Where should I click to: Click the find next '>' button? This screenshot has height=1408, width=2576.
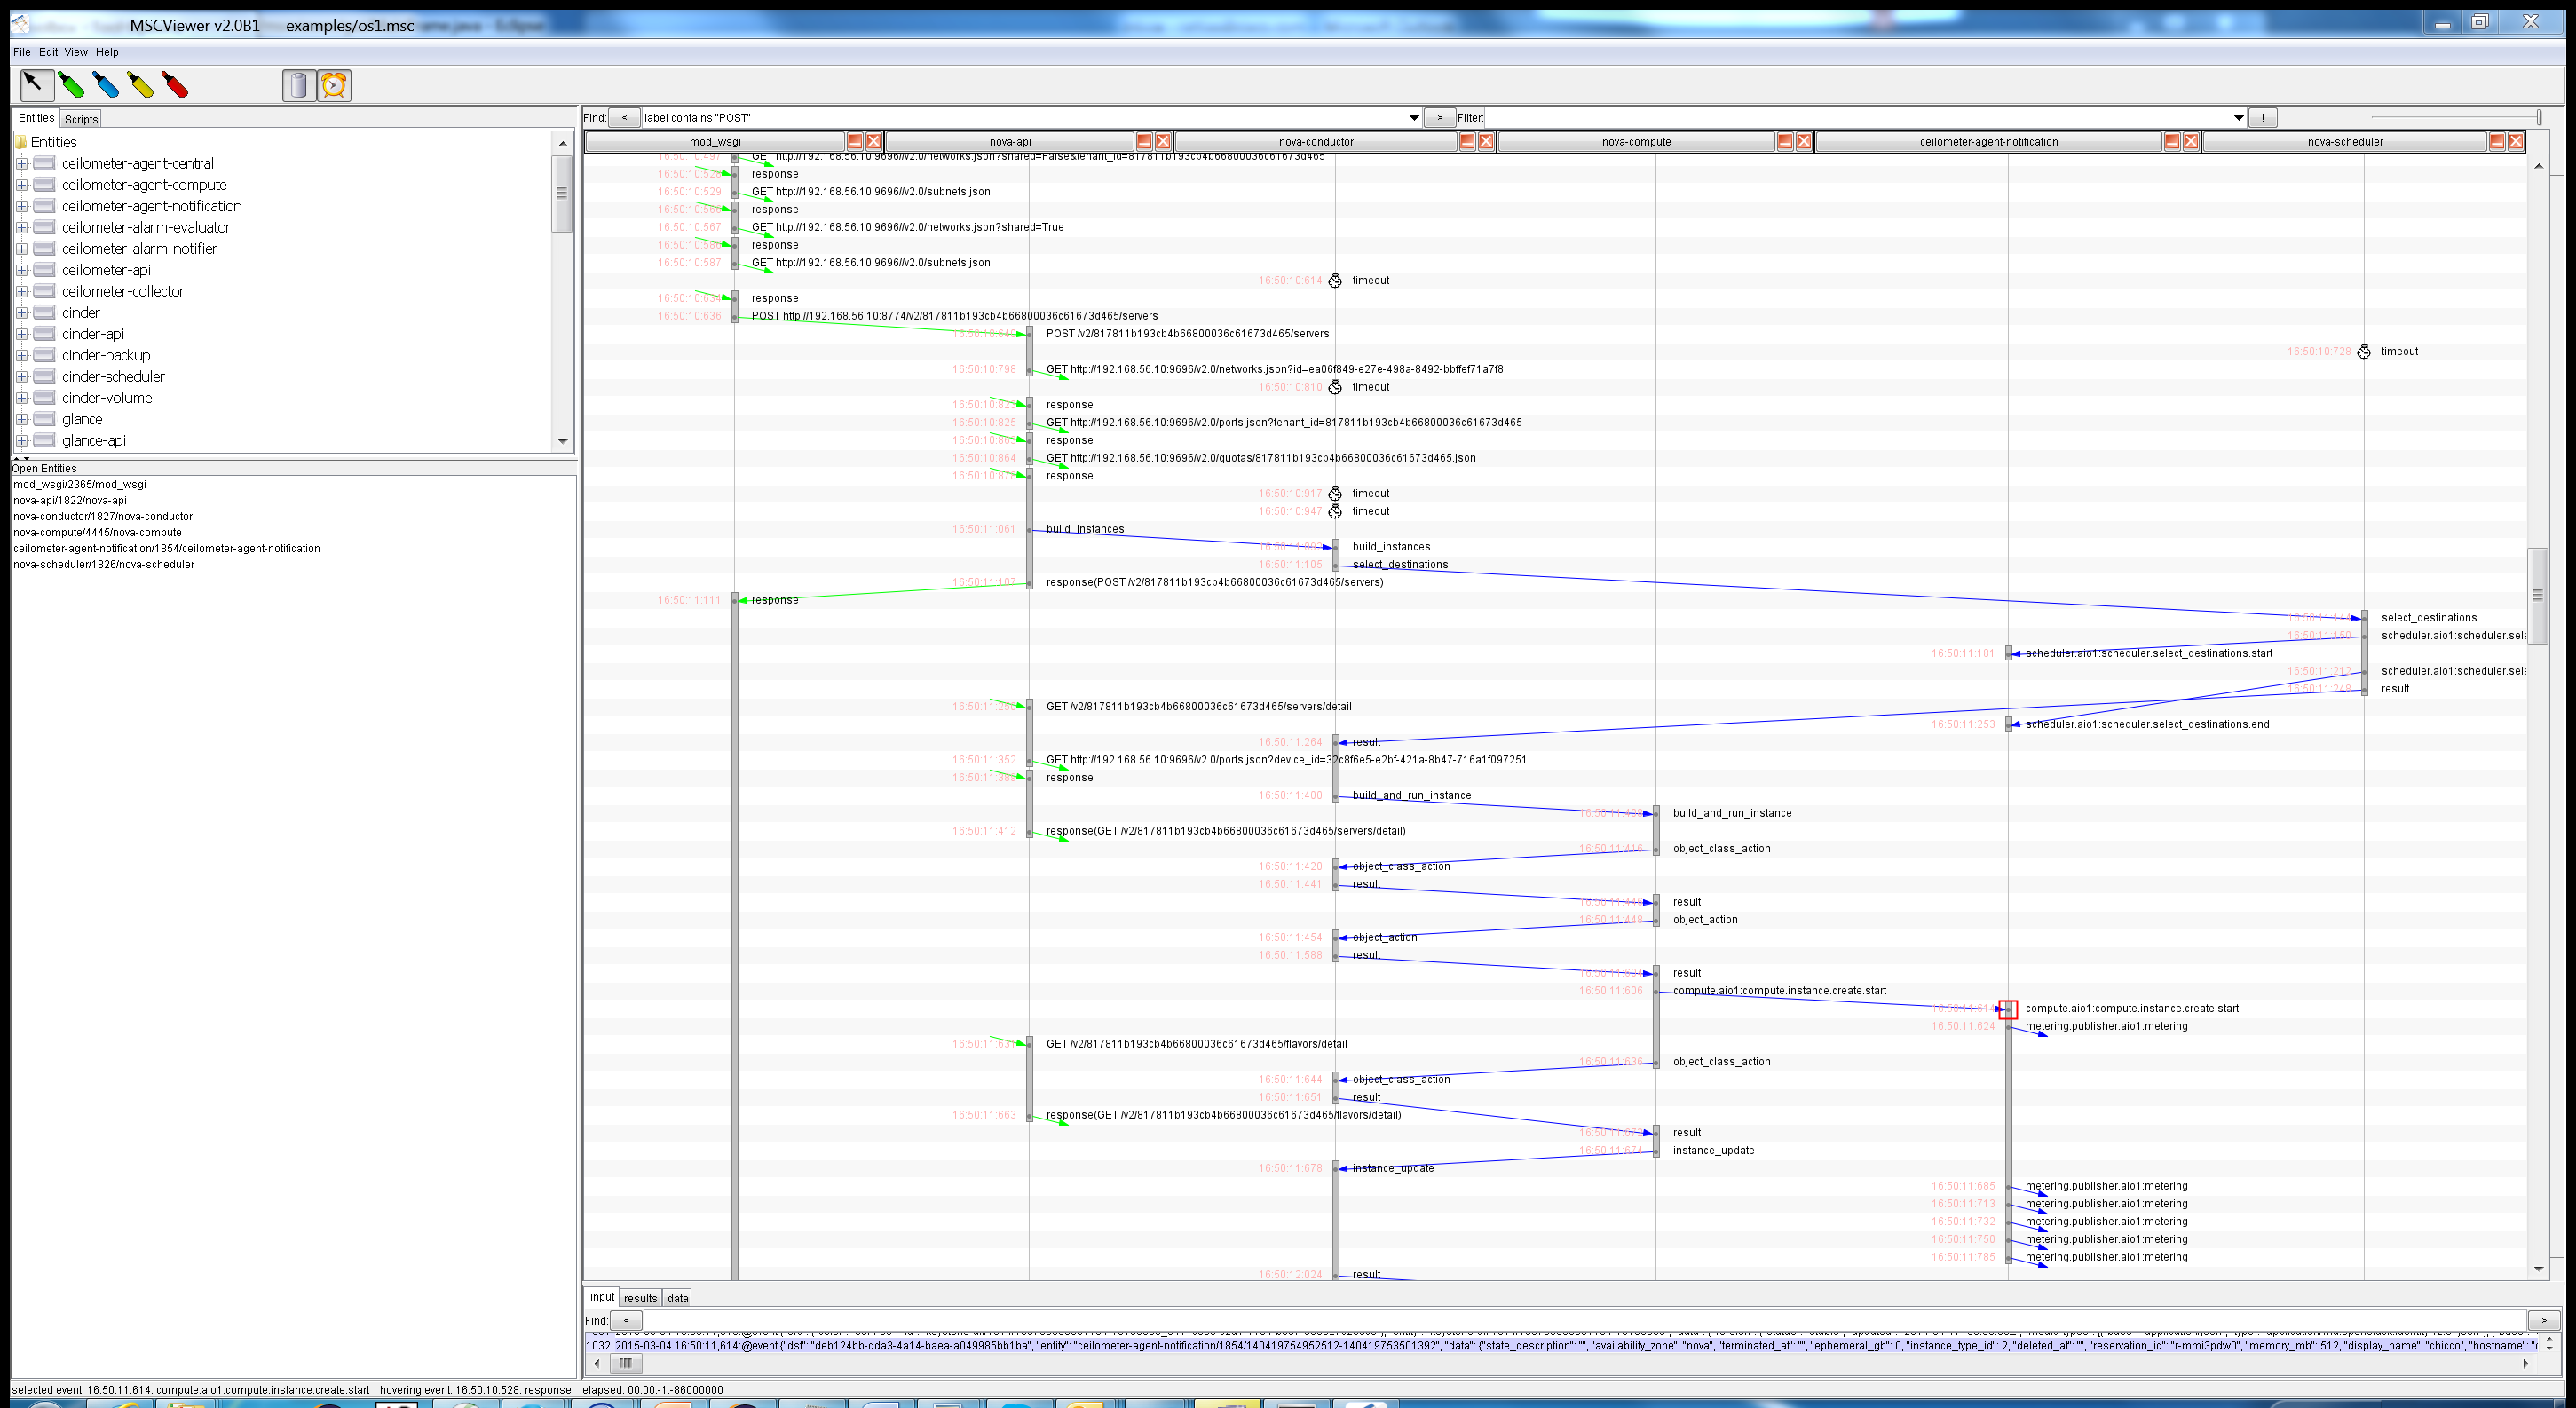point(1439,118)
